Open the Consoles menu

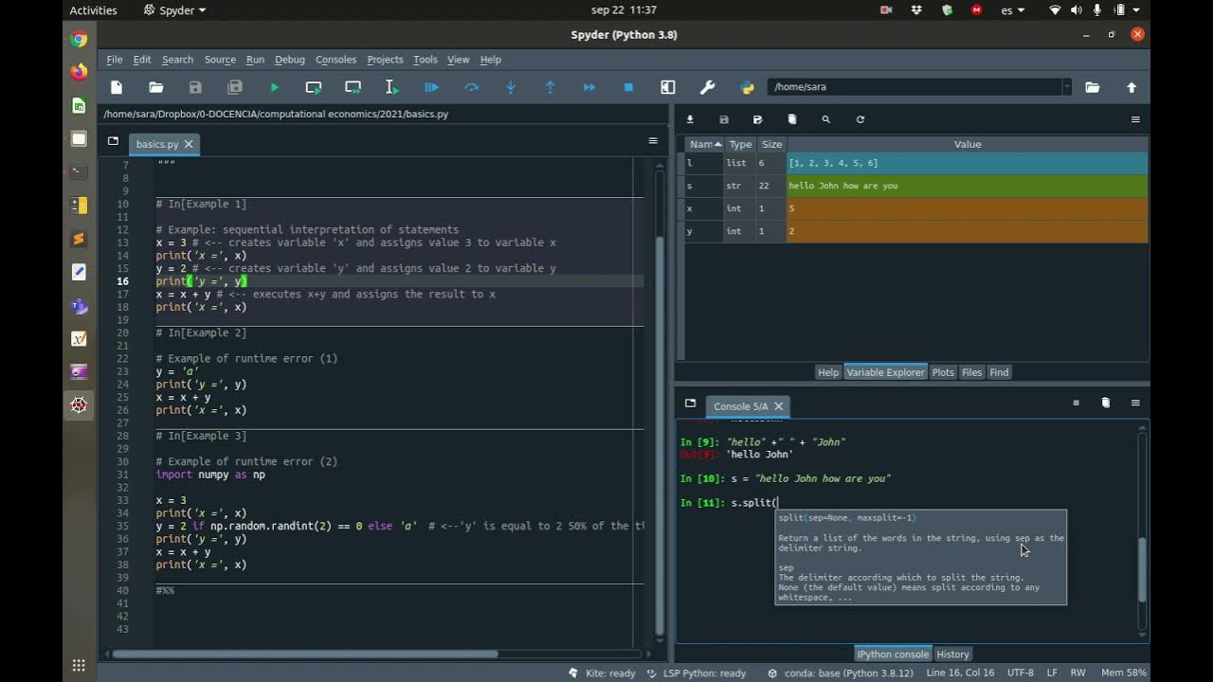click(x=335, y=60)
